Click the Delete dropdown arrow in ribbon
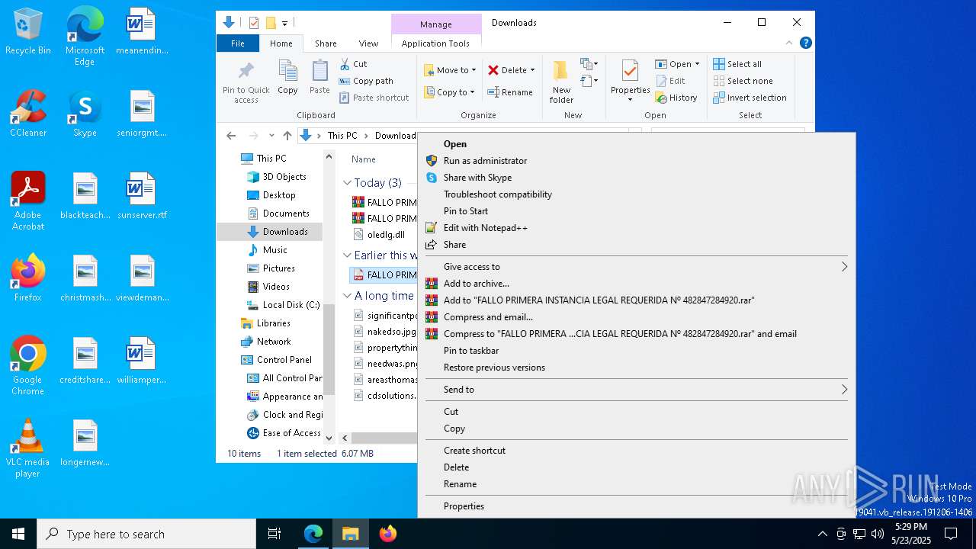 click(x=532, y=70)
